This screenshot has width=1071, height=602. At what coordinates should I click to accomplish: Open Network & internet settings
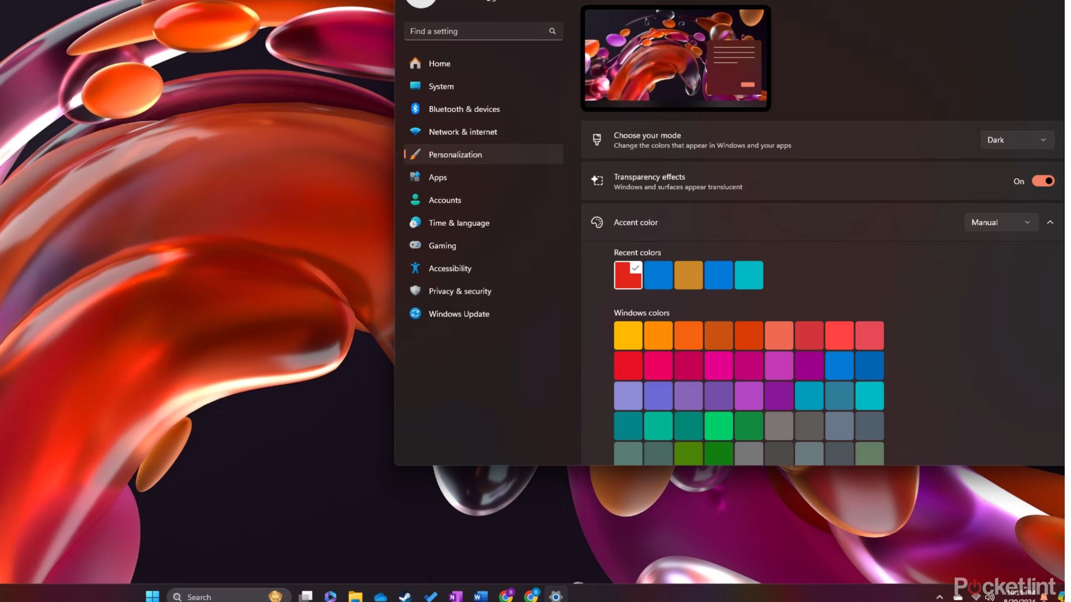(463, 132)
